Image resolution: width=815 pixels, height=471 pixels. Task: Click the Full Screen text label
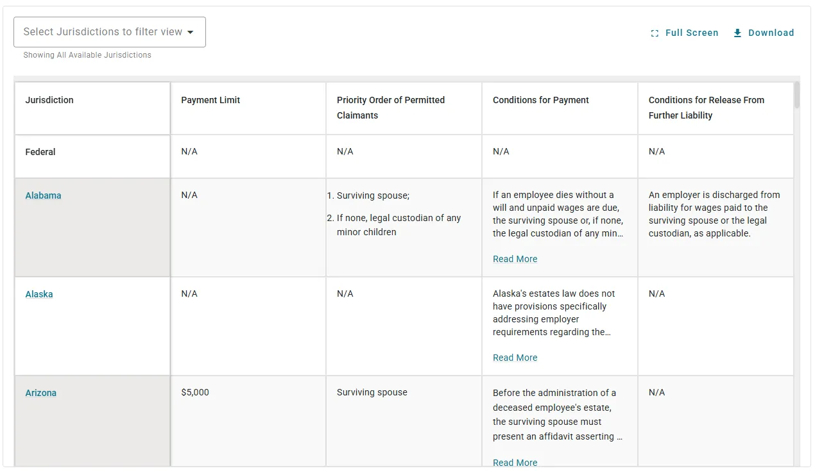click(691, 33)
